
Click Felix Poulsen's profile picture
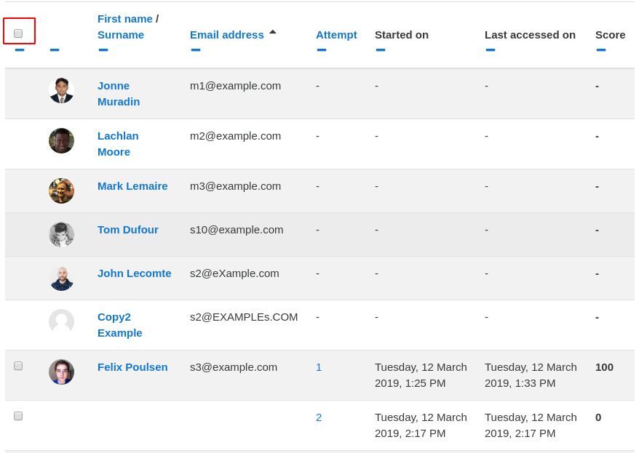click(62, 372)
